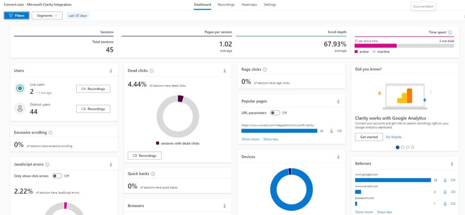Open Recordings for Live users
The image size is (465, 215).
pyautogui.click(x=93, y=89)
